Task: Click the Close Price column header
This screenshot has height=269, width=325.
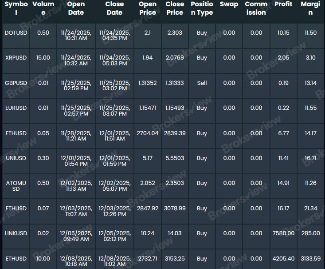Action: click(175, 8)
